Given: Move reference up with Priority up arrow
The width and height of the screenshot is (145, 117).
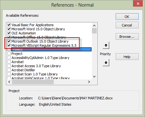Looking at the screenshot, I should pos(106,45).
